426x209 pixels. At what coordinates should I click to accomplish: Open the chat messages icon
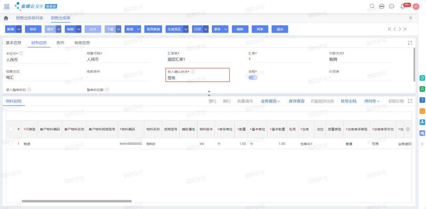(x=392, y=6)
